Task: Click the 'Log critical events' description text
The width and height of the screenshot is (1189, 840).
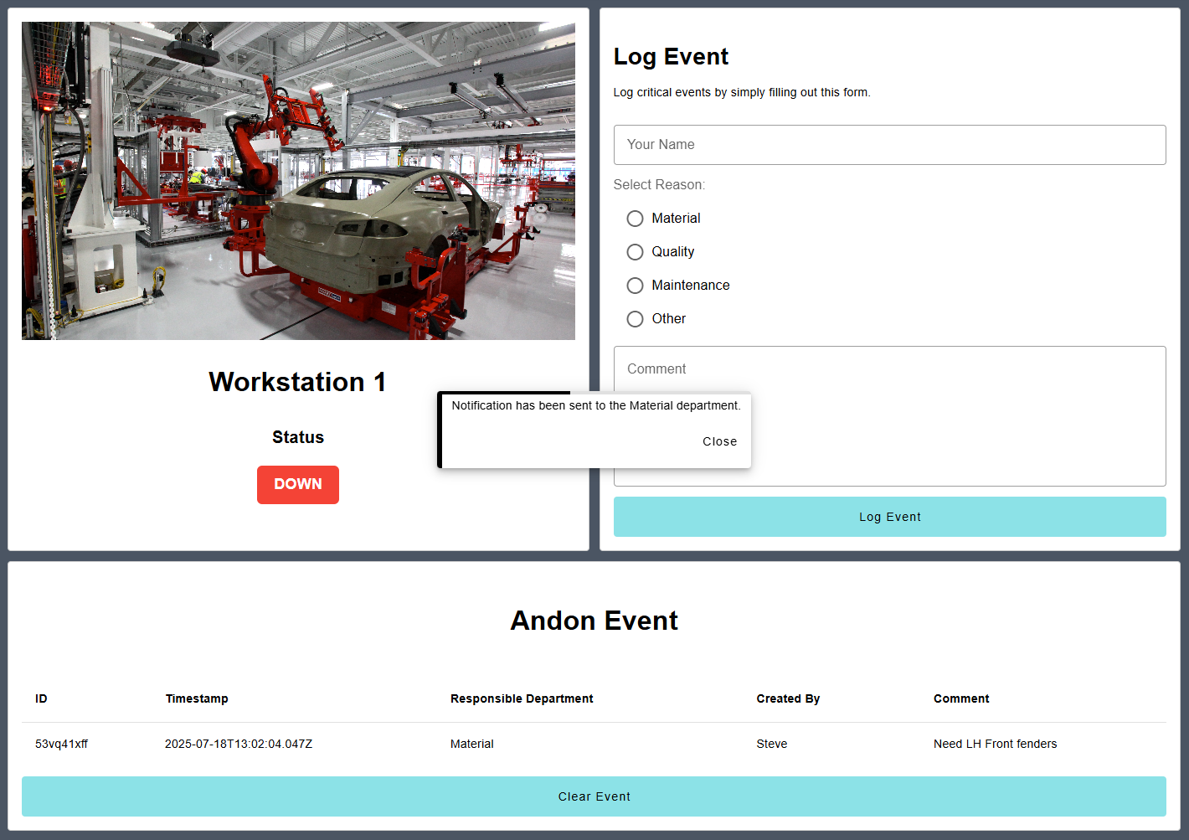Action: [742, 92]
